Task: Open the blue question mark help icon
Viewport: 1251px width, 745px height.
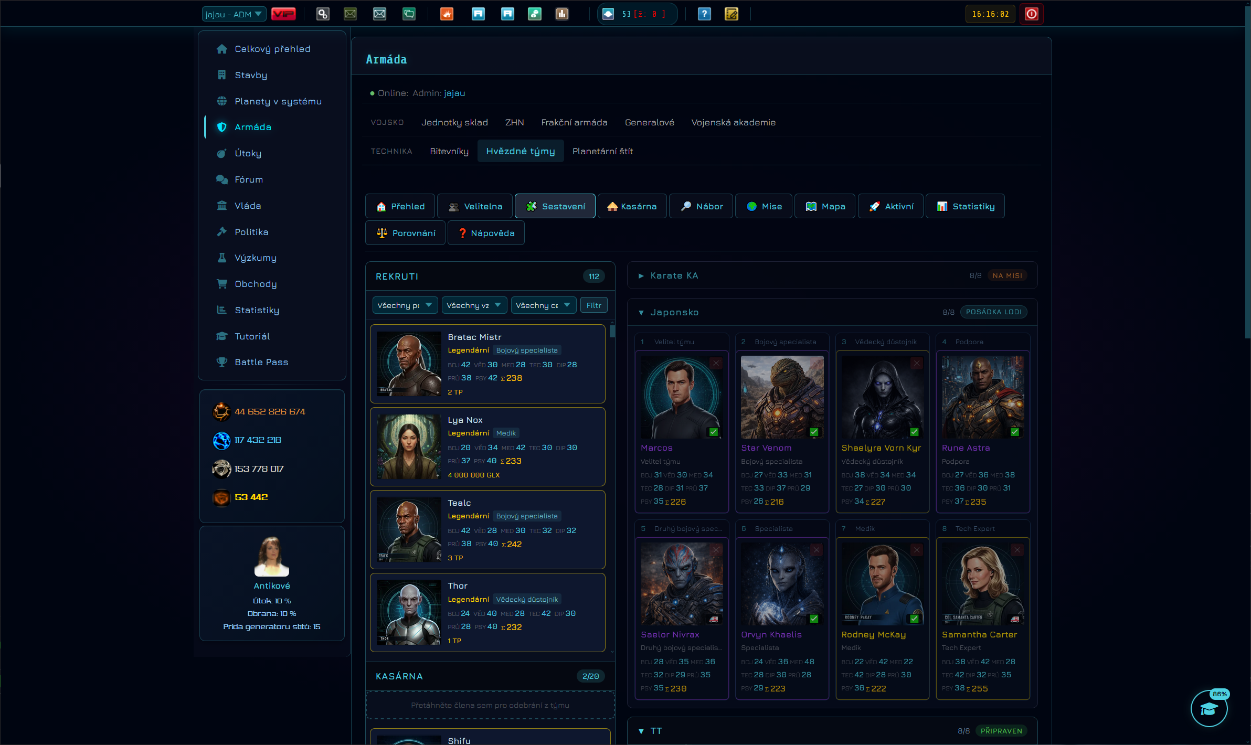Action: (704, 14)
